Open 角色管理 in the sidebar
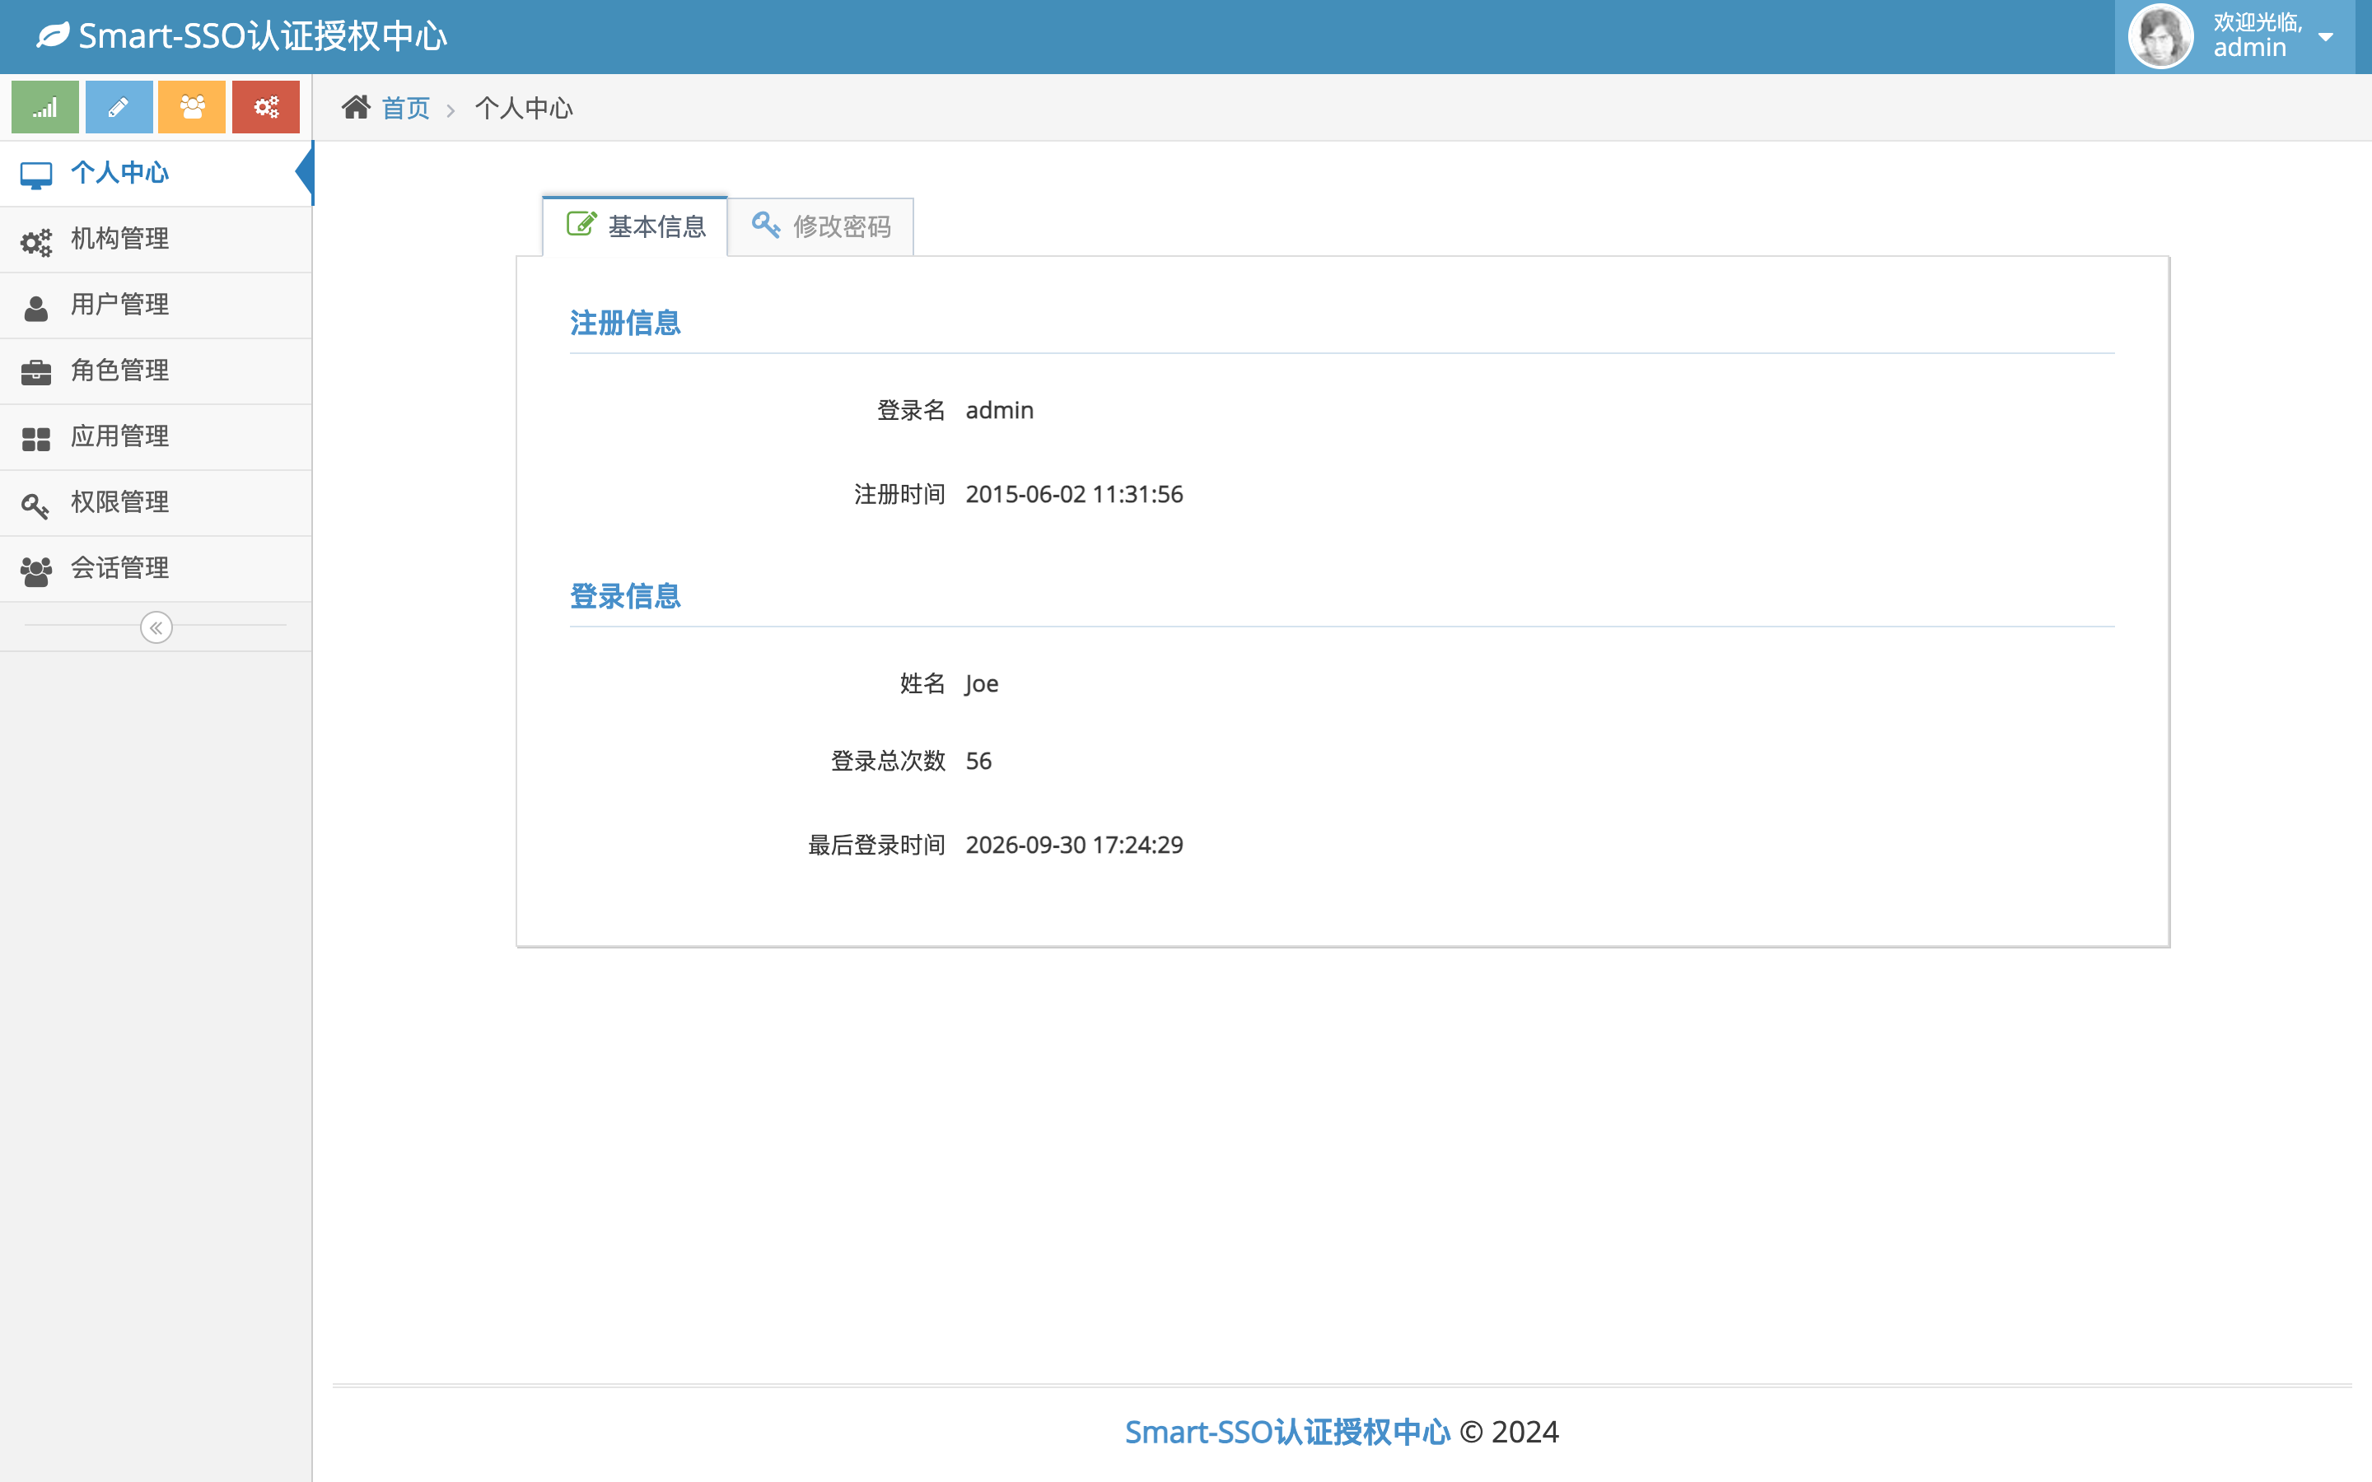Screen dimensions: 2372x1482 156,370
